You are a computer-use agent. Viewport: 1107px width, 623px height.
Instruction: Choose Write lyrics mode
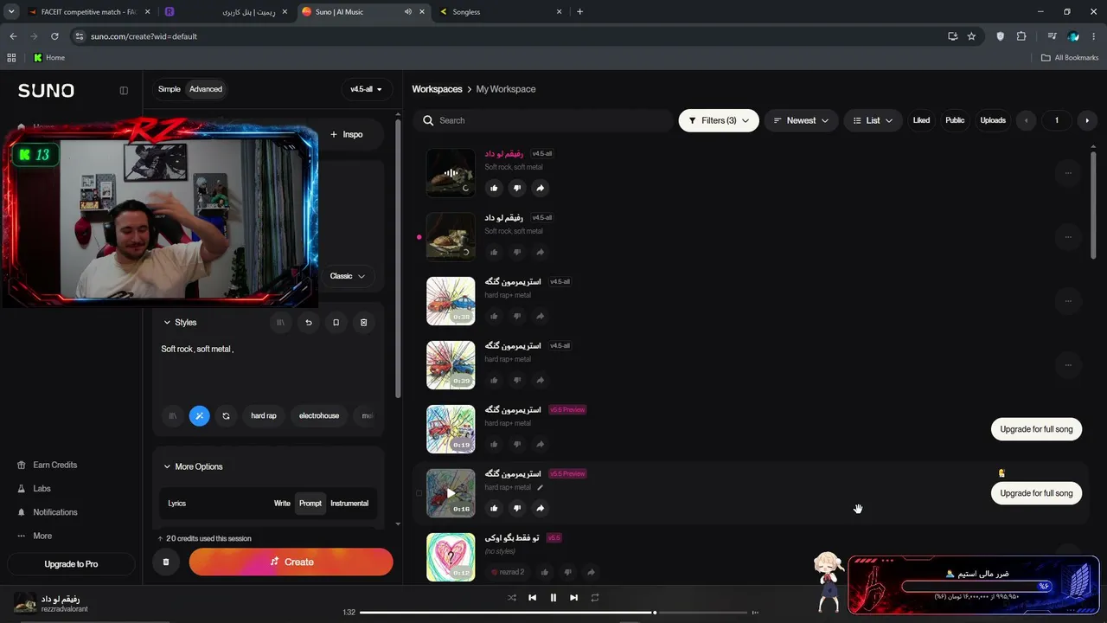click(x=282, y=504)
